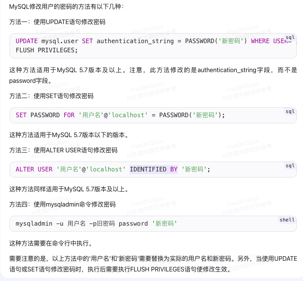Click the 'localhost' string in the ALTER USER code
The height and width of the screenshot is (281, 303).
(x=106, y=170)
